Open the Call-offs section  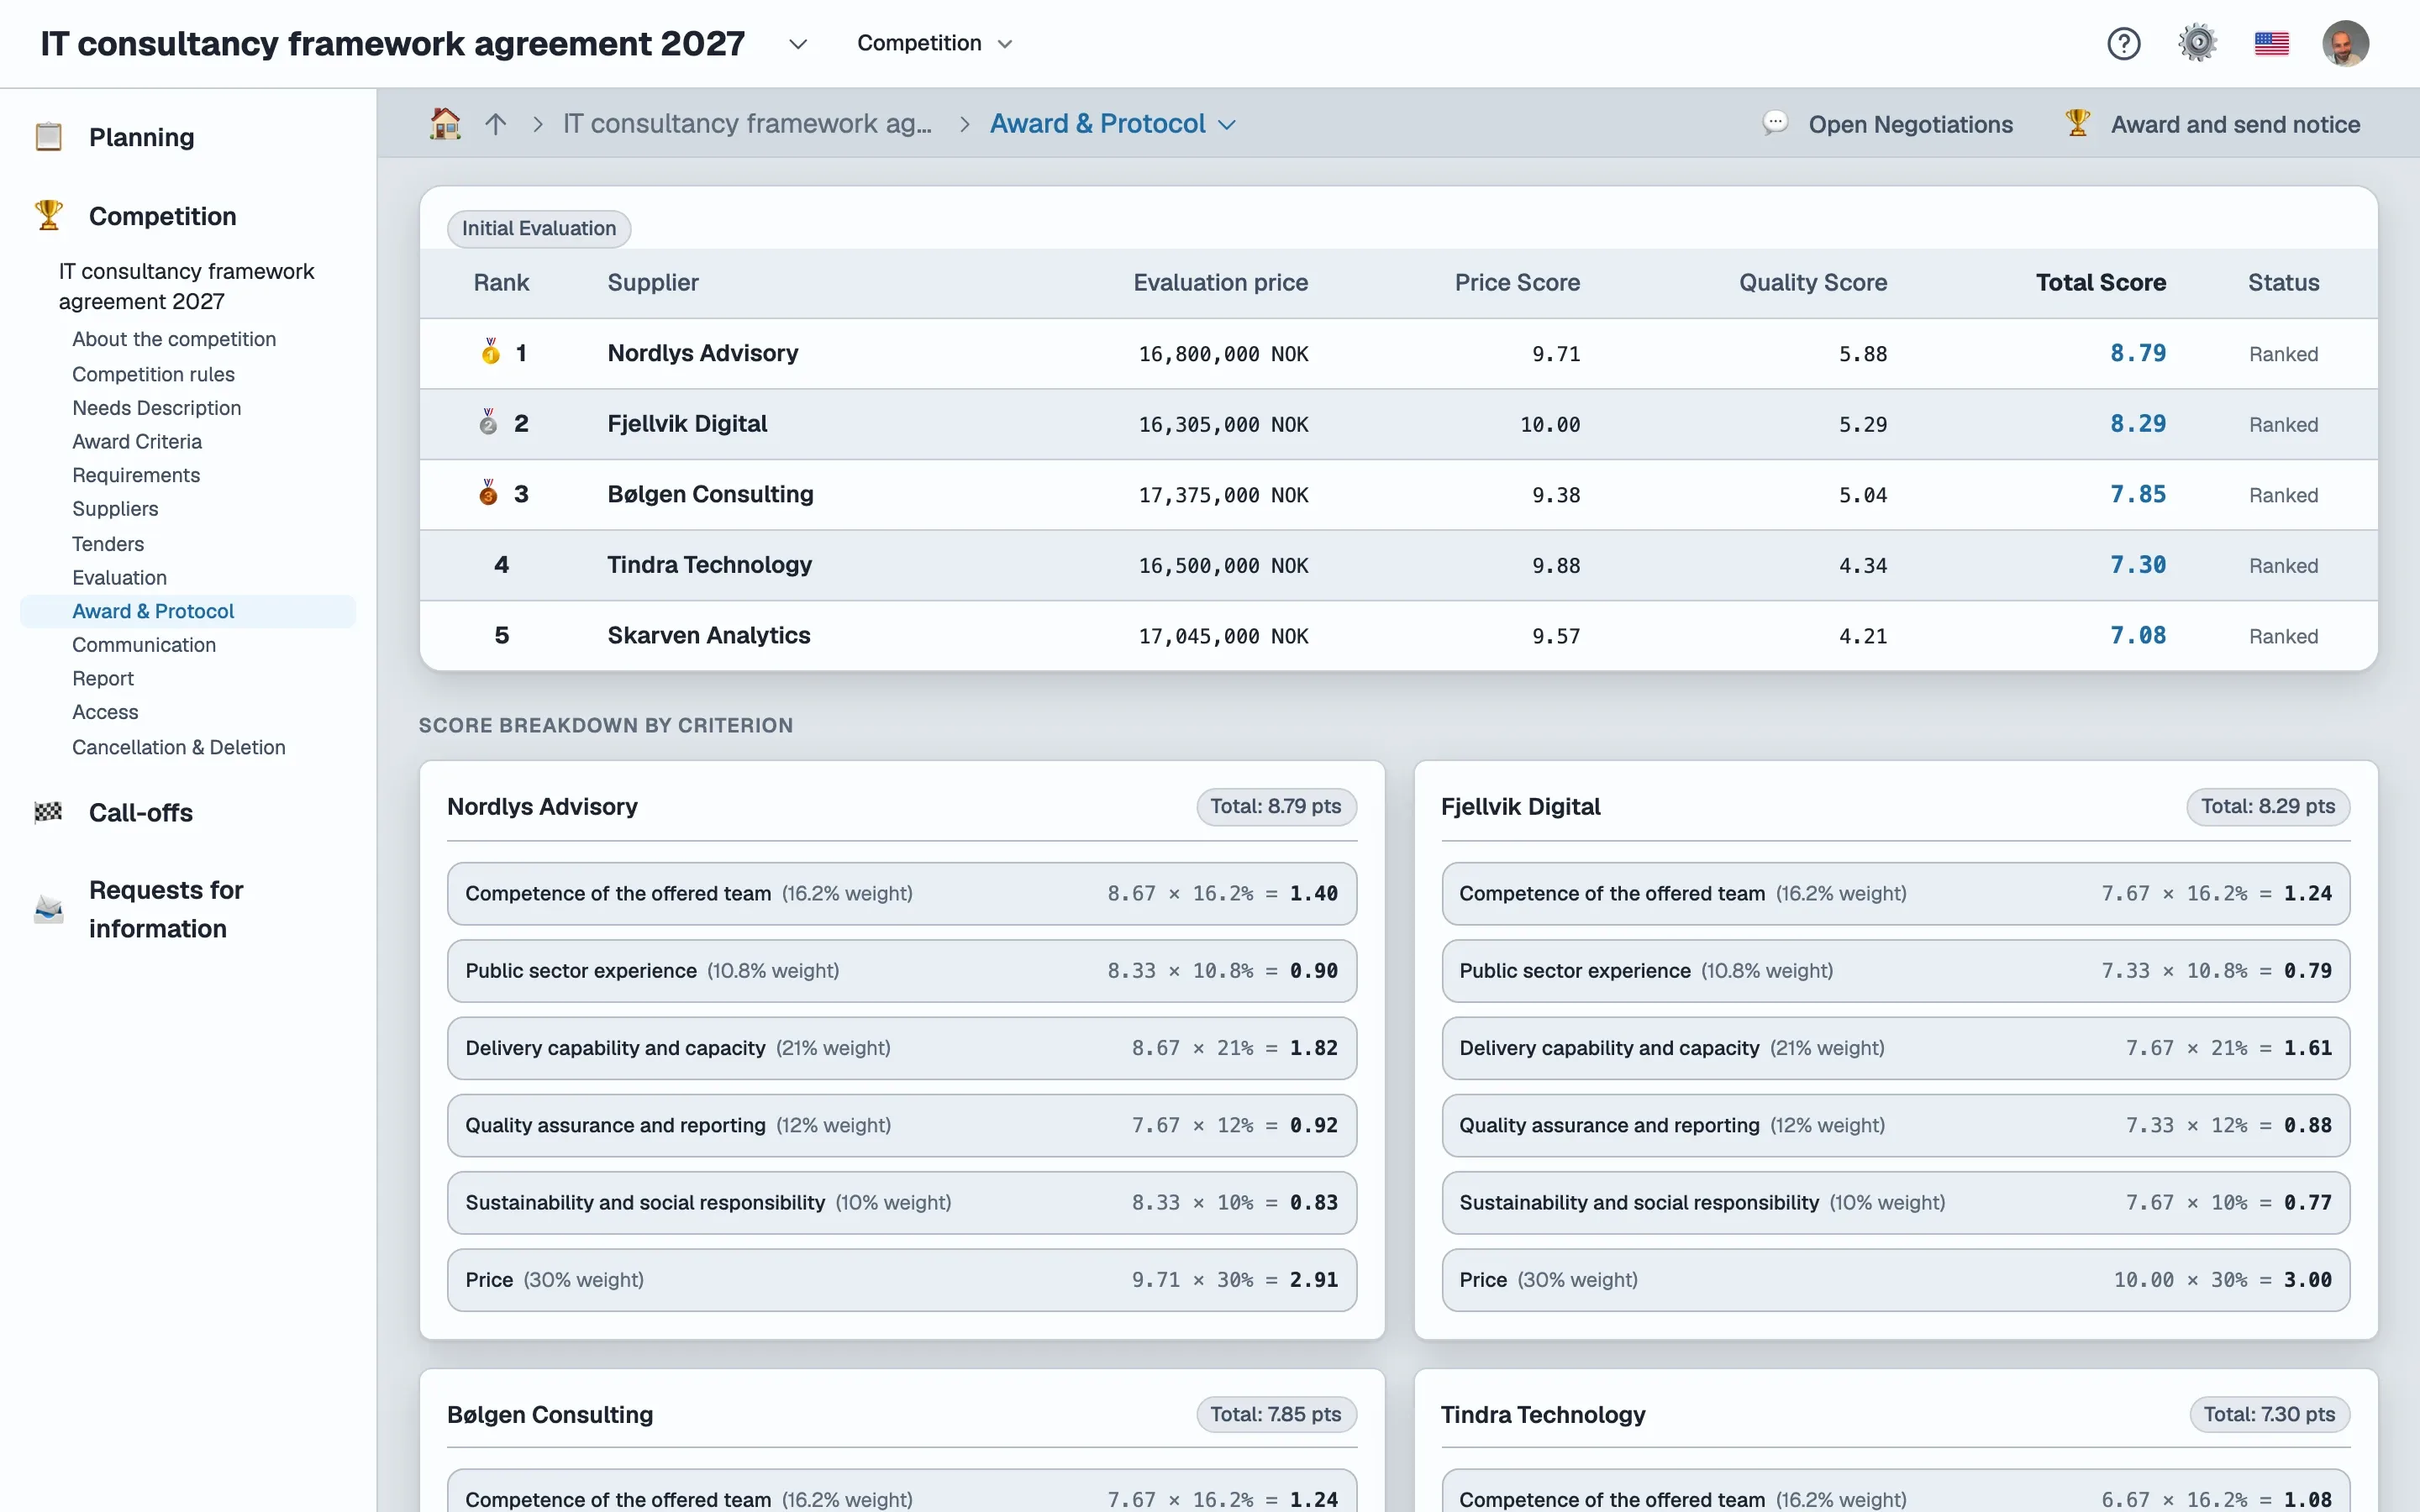click(141, 813)
